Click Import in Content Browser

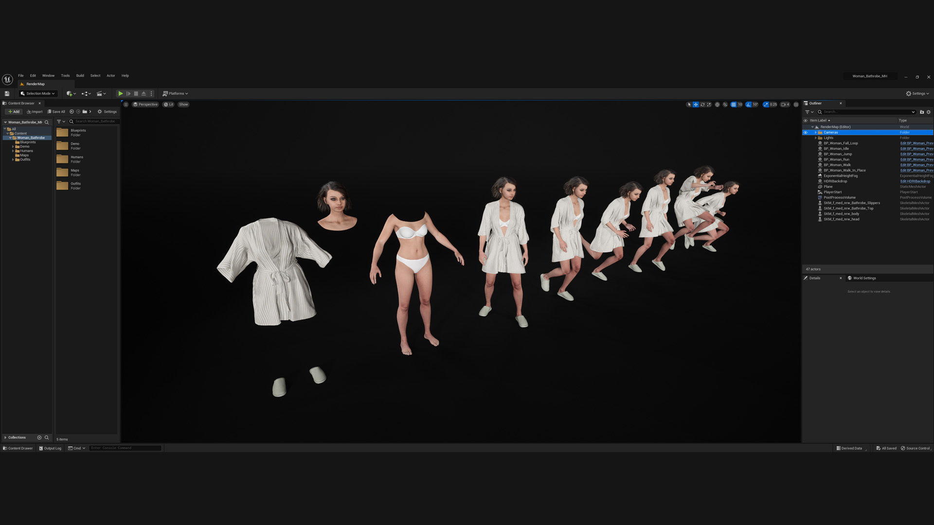pyautogui.click(x=35, y=111)
